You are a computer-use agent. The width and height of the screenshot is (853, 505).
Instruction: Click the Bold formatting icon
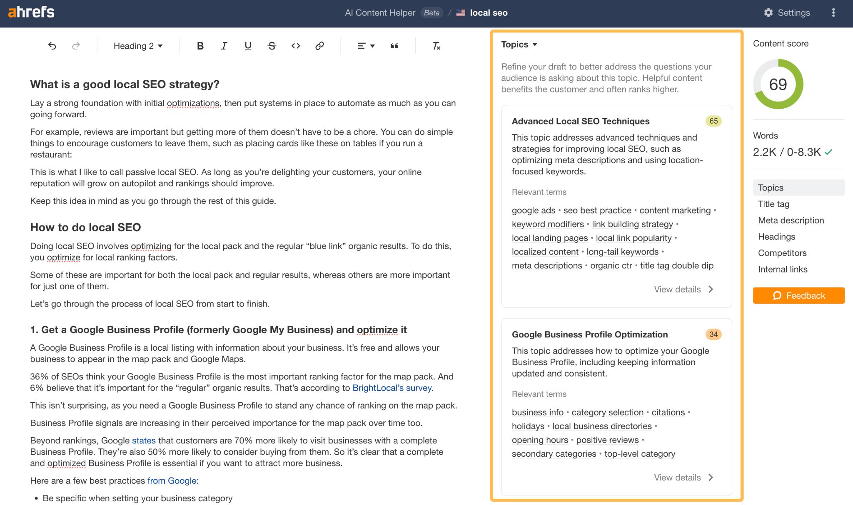pos(200,46)
